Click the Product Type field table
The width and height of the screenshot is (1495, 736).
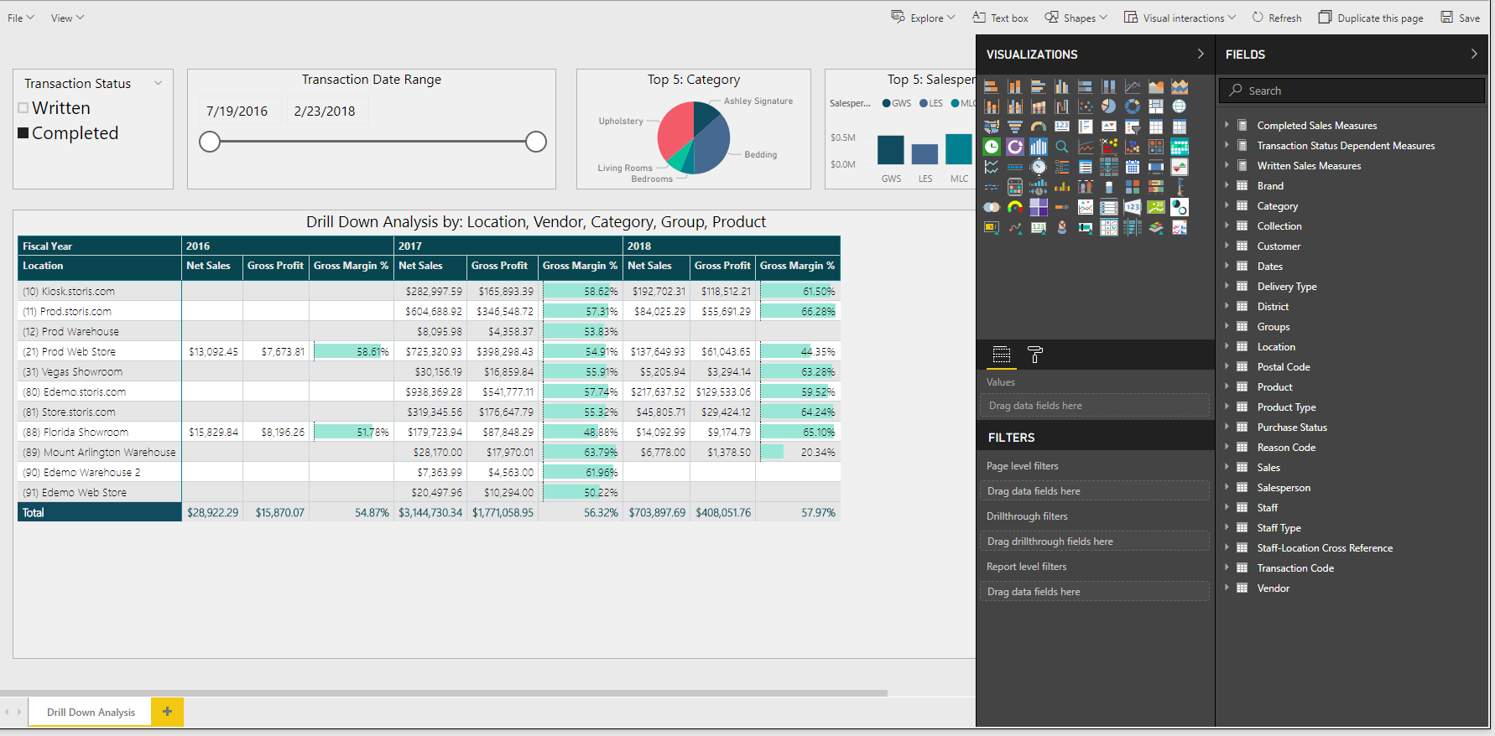click(x=1286, y=407)
